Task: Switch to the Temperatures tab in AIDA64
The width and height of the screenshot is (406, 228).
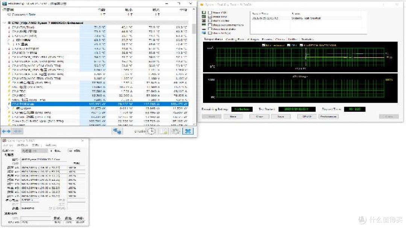Action: 213,39
